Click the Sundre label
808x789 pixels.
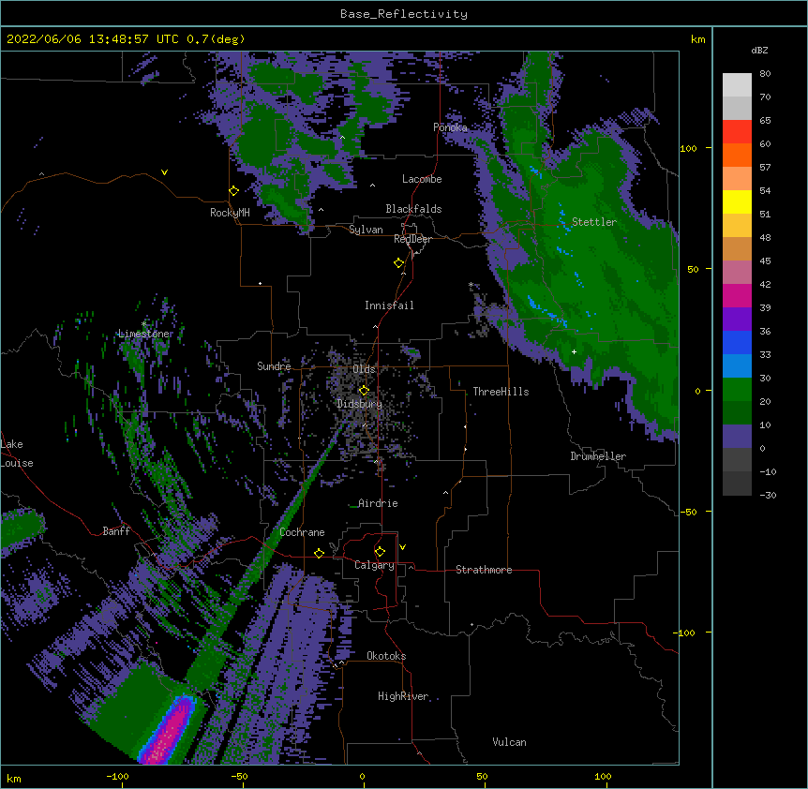[x=274, y=366]
